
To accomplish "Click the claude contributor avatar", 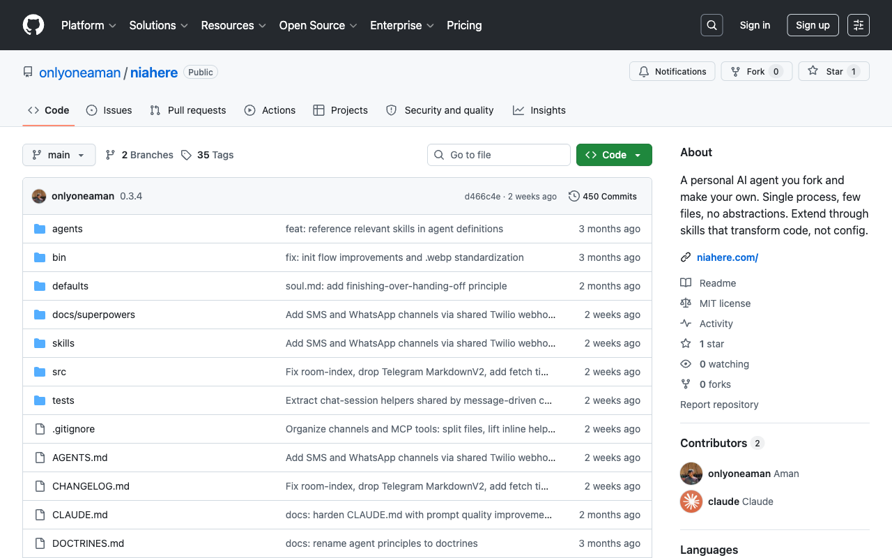I will coord(691,502).
